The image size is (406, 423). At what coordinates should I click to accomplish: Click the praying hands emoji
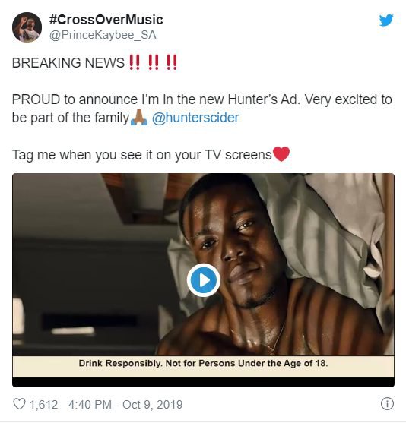(139, 118)
